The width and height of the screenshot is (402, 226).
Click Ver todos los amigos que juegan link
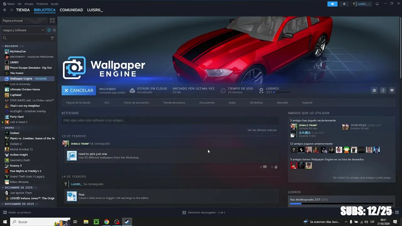point(362,178)
